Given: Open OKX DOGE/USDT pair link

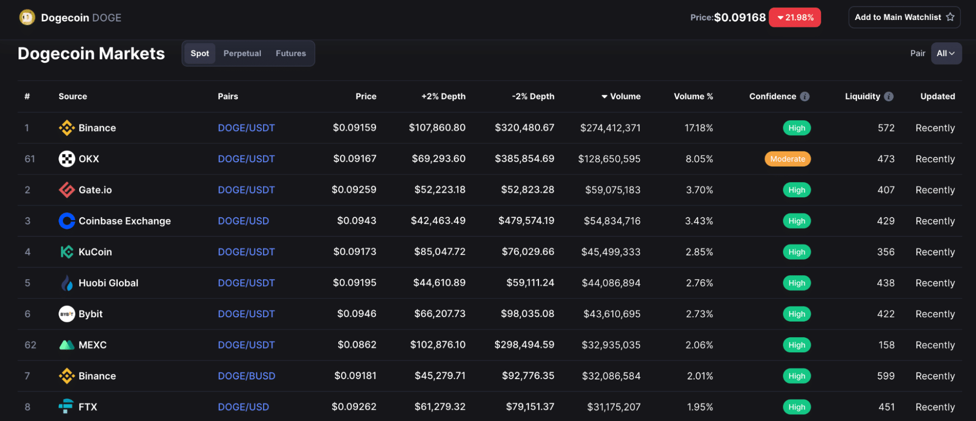Looking at the screenshot, I should [x=246, y=159].
